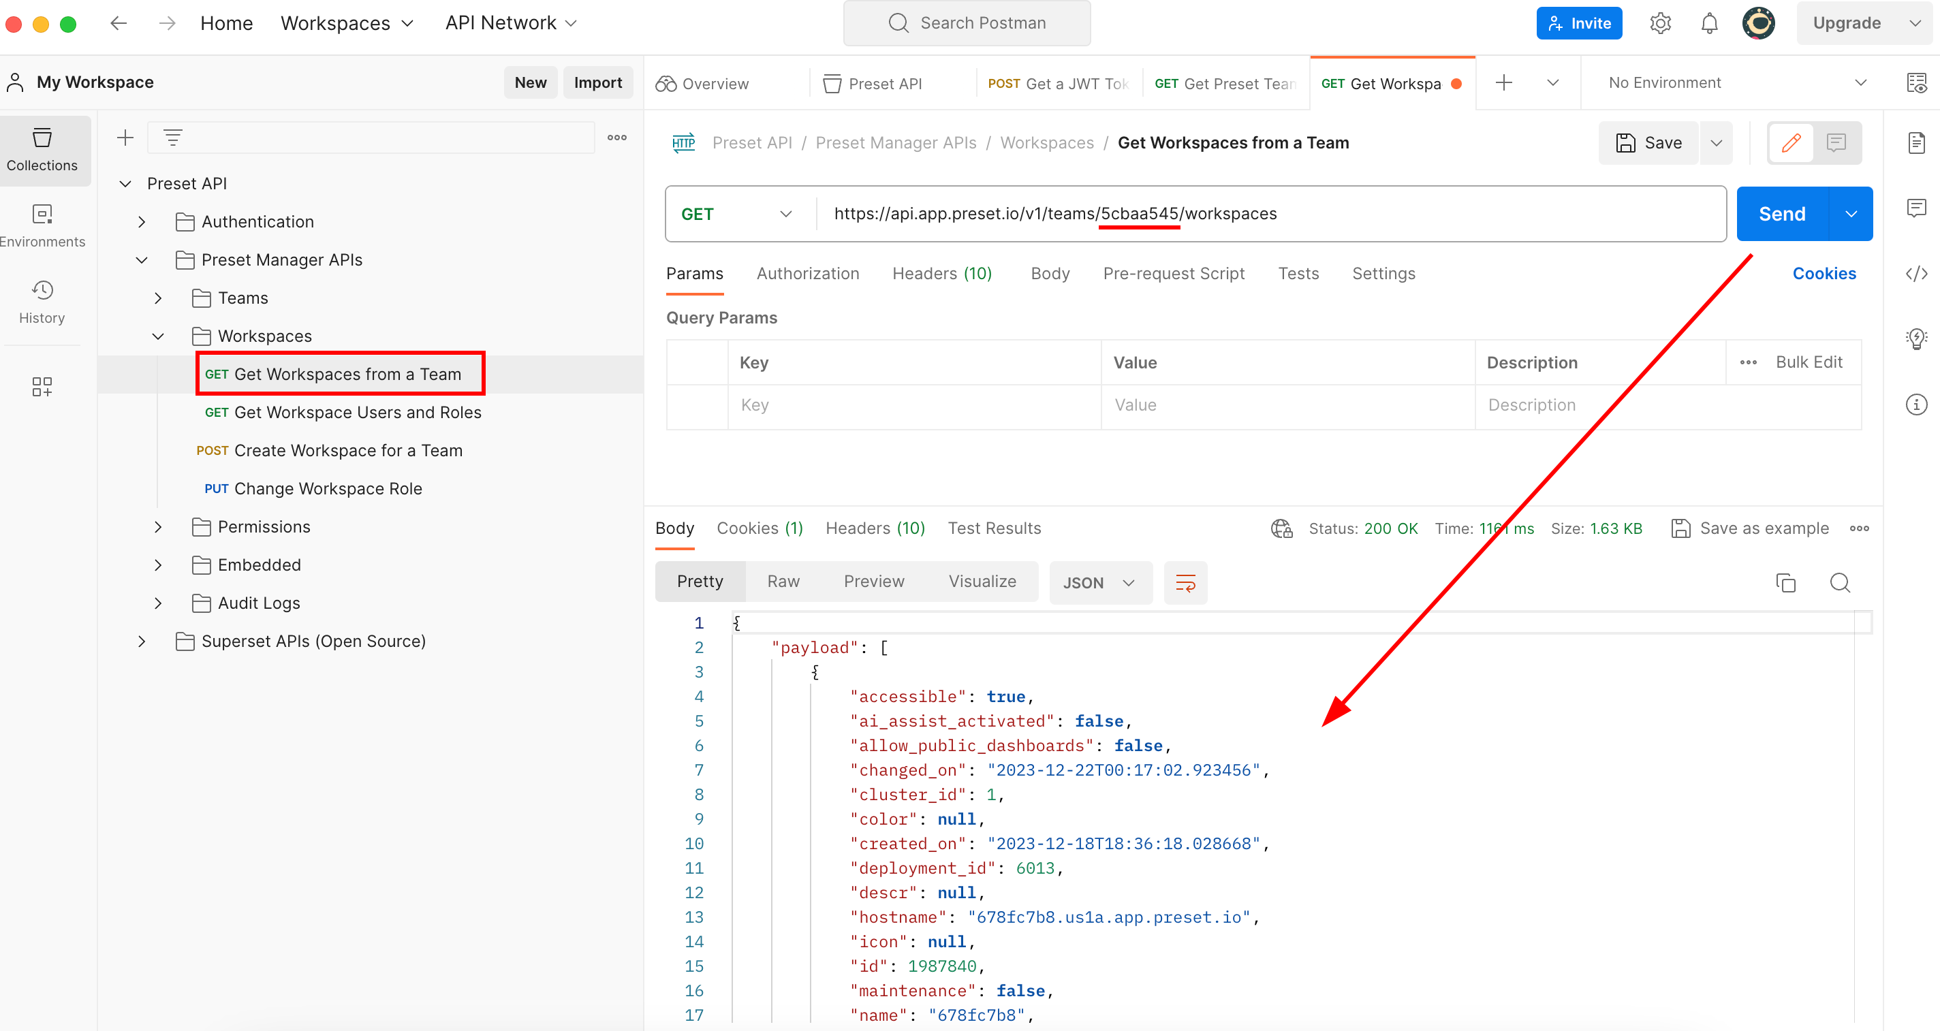Open the Authorization request tab

click(x=807, y=273)
